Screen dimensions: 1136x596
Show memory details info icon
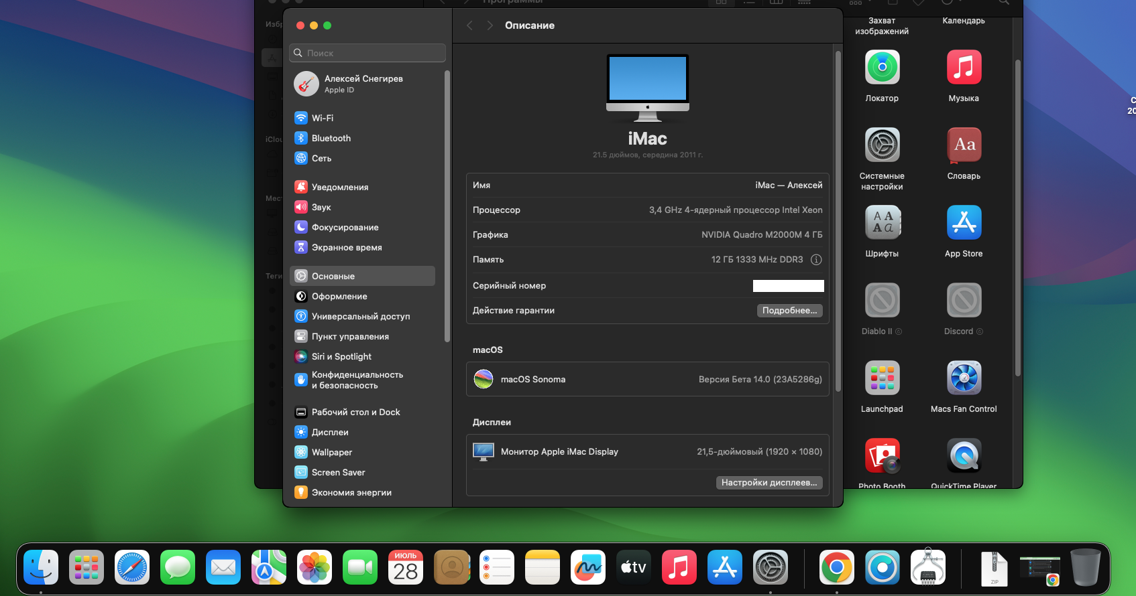coord(816,260)
